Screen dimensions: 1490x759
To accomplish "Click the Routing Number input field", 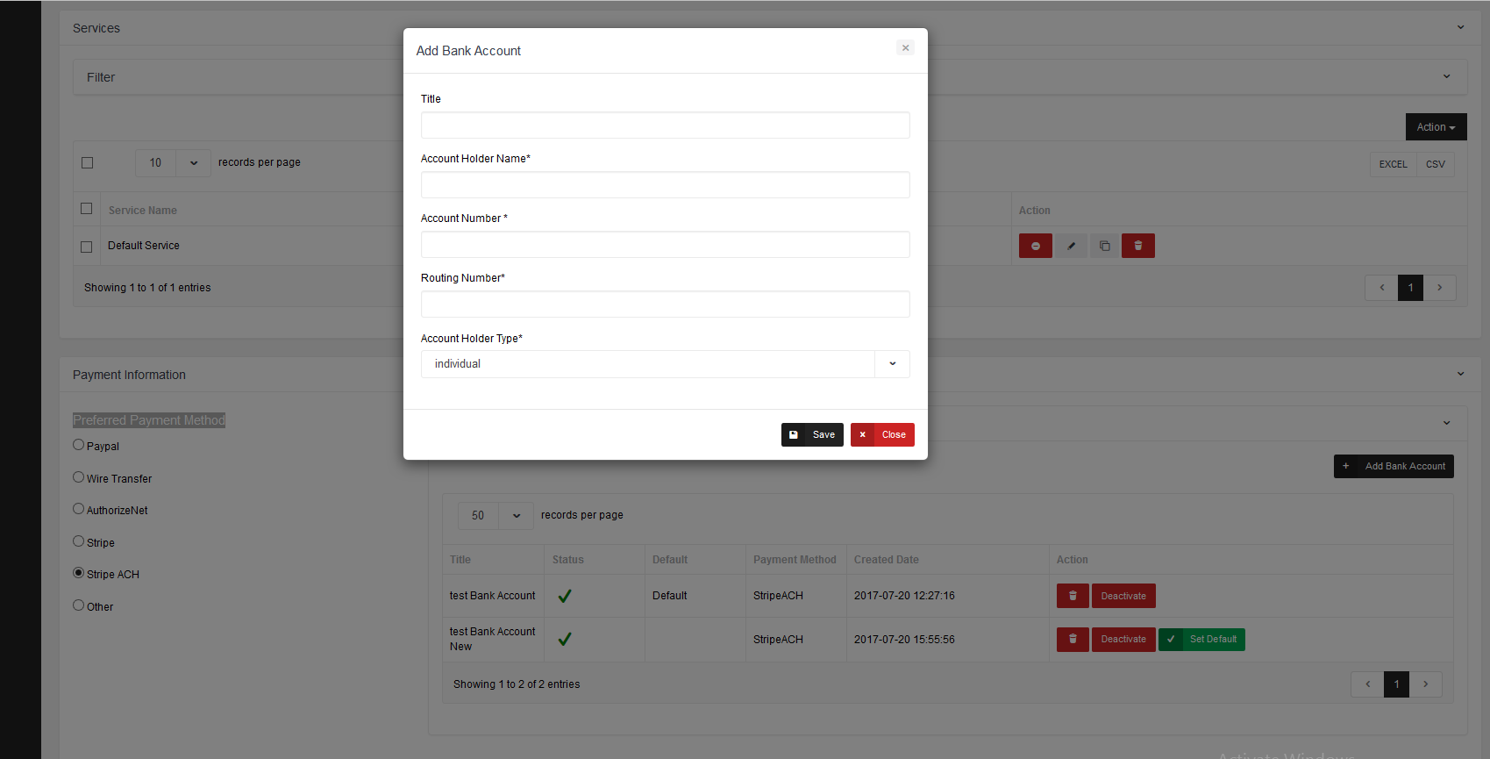I will 665,304.
